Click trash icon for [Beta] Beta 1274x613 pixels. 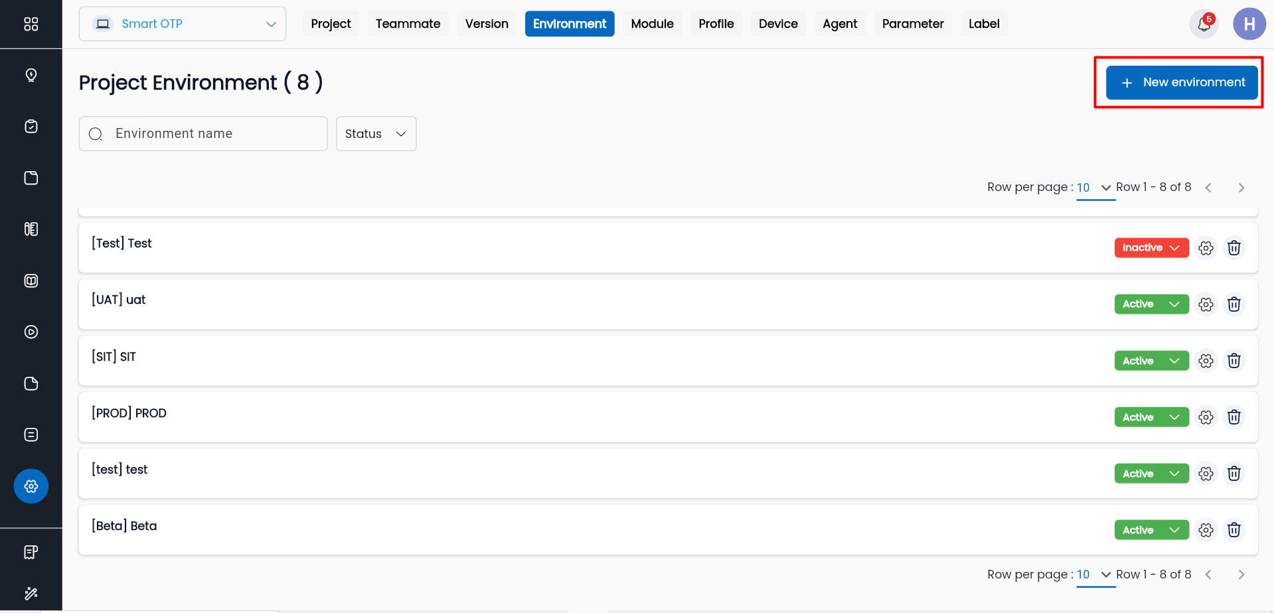[1234, 530]
